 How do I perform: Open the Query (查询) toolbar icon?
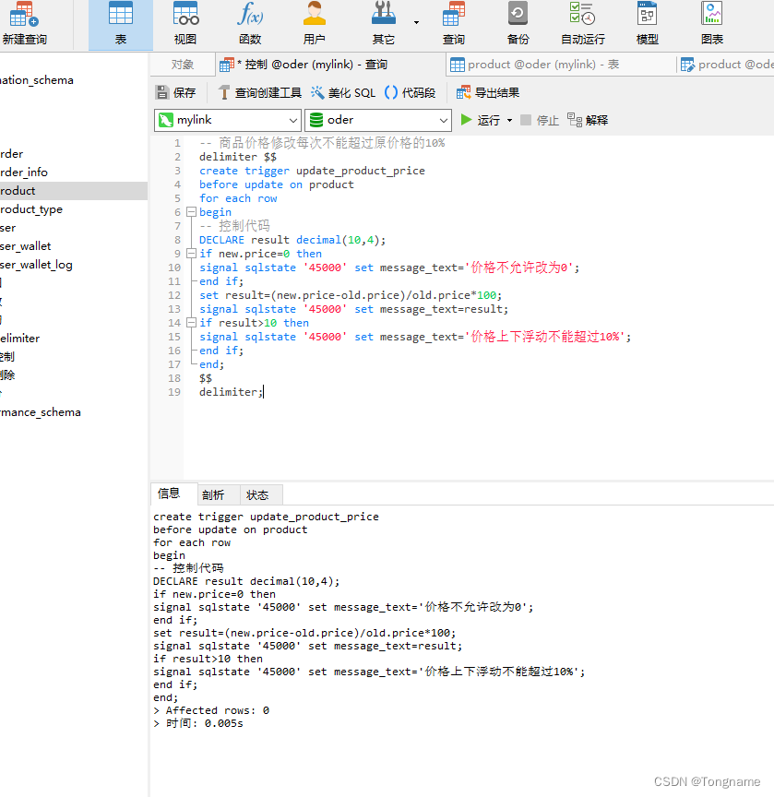click(453, 24)
